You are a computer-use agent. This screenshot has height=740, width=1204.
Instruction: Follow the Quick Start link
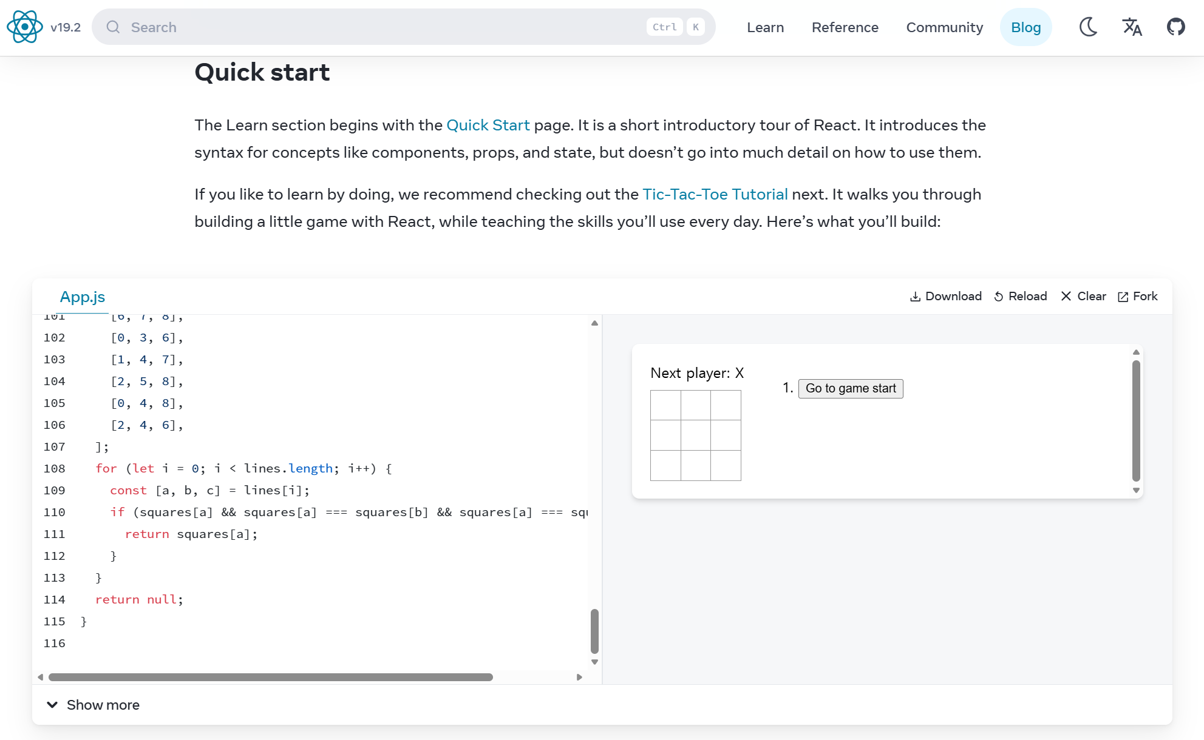488,125
